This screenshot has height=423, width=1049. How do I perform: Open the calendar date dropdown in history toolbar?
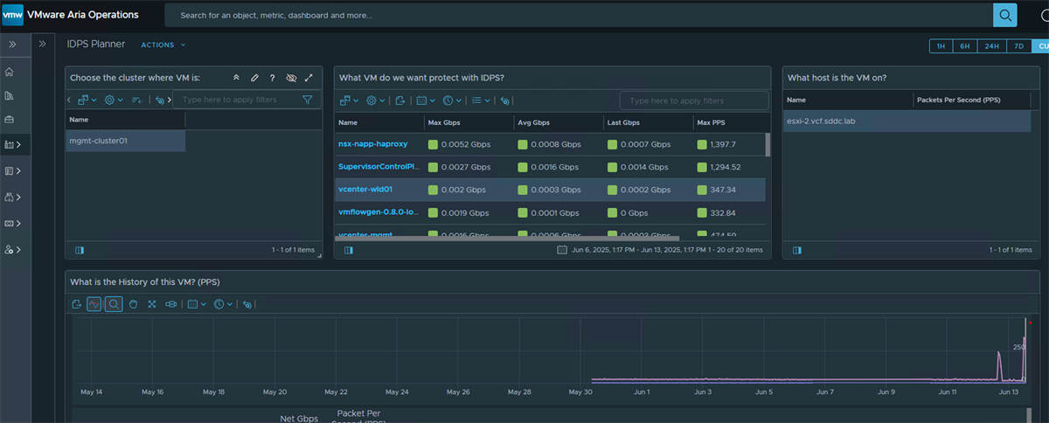197,304
